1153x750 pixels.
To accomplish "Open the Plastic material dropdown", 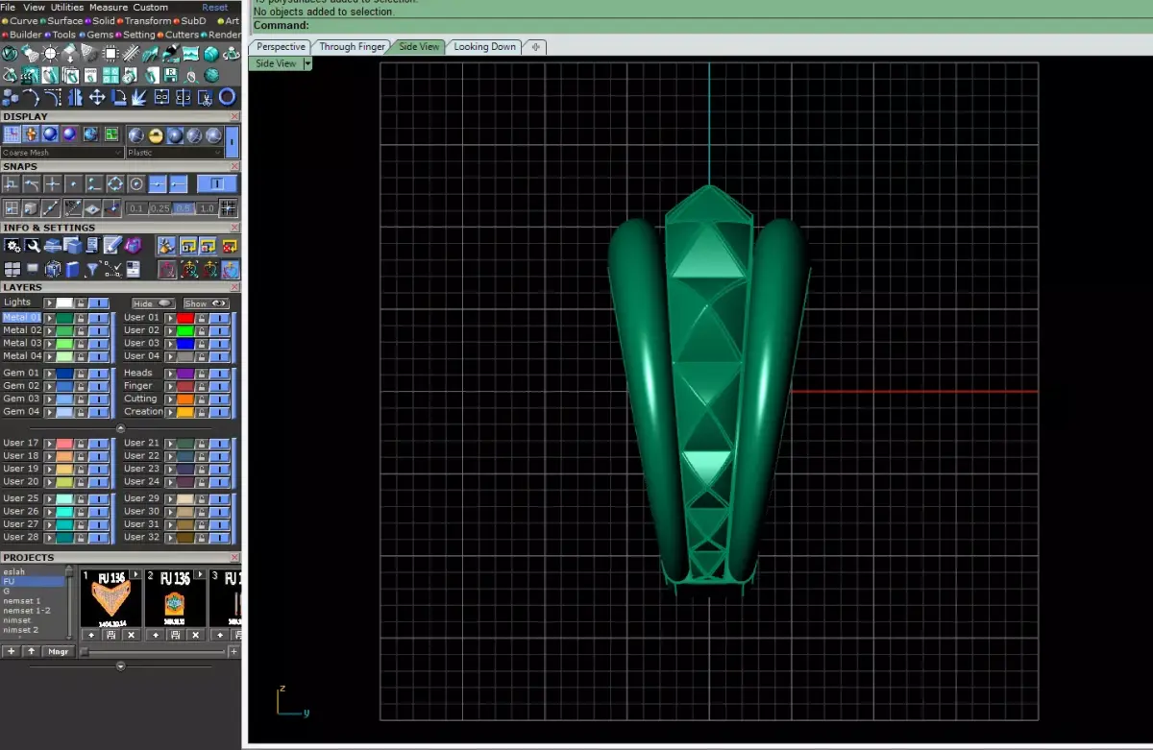I will [x=175, y=153].
